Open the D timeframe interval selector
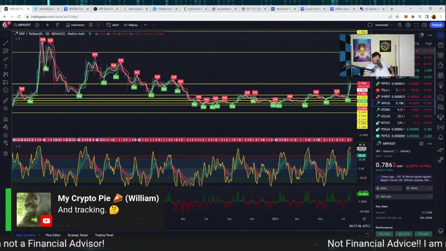This screenshot has width=446, height=251. tap(47, 25)
